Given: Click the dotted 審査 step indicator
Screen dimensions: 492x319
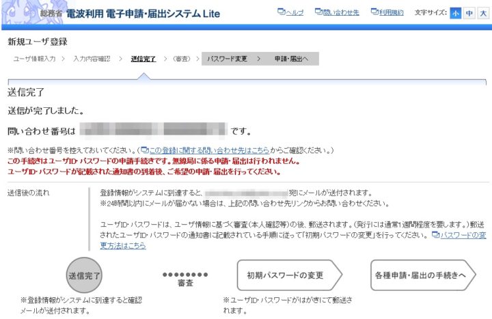Looking at the screenshot, I should click(185, 277).
